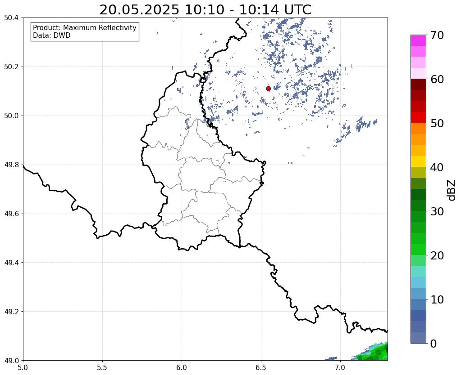Click the longitude axis label 7.0
The width and height of the screenshot is (461, 375).
340,367
